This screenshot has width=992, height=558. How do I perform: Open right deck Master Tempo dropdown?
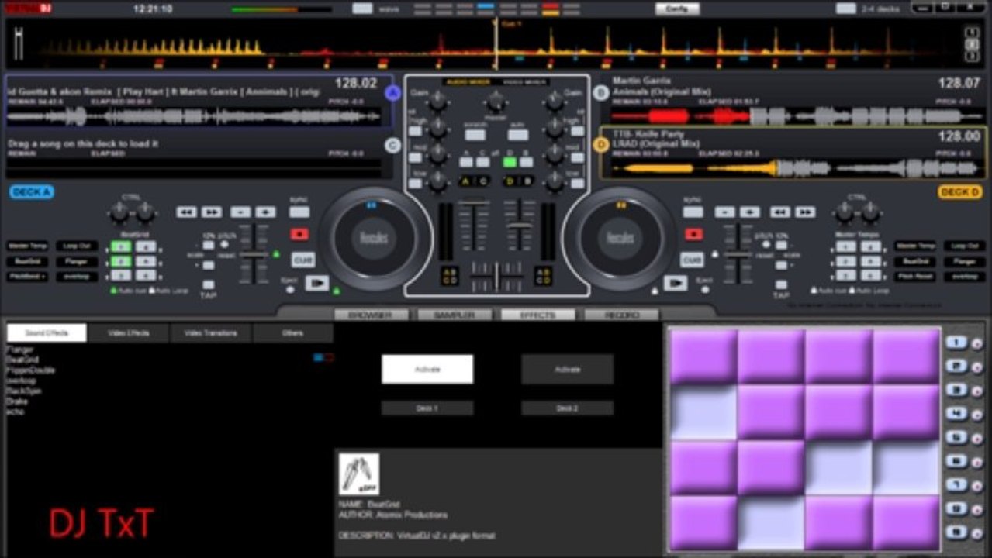coord(916,246)
